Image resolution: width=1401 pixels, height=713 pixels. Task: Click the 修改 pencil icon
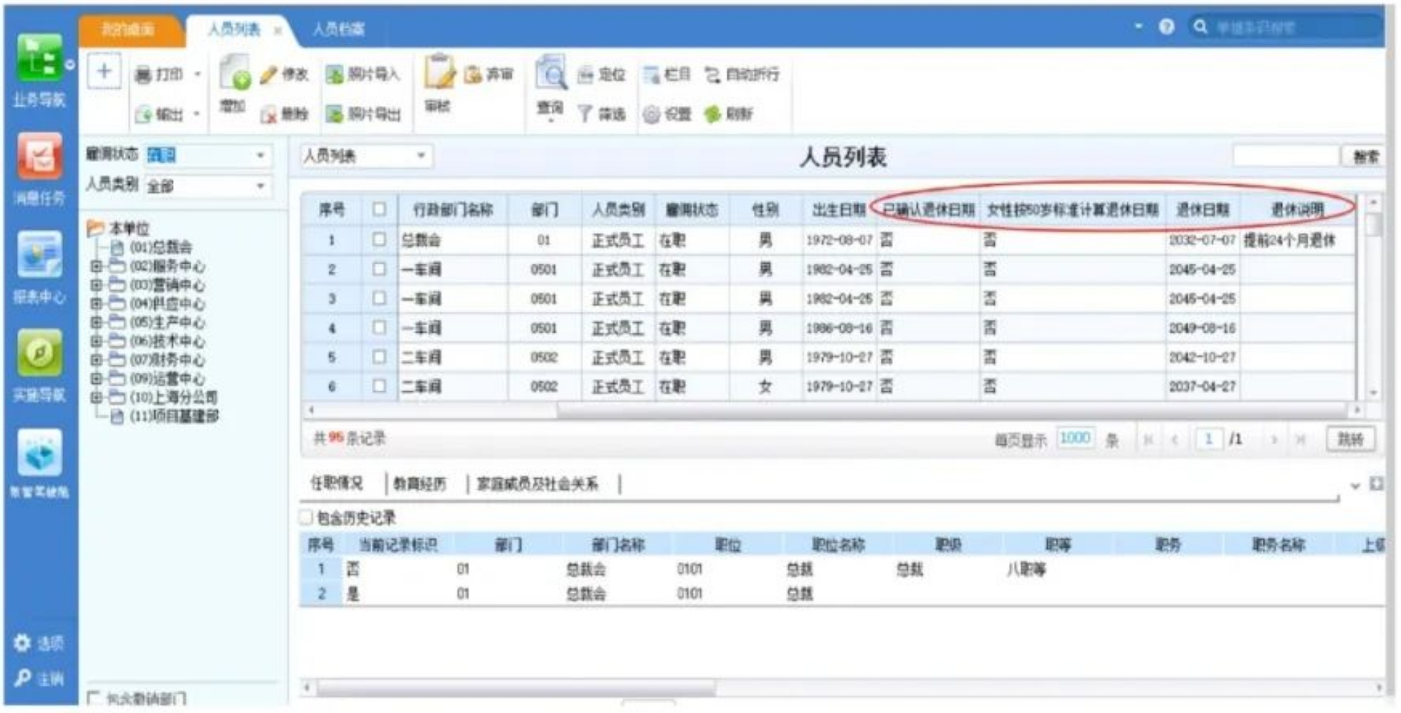coord(269,75)
